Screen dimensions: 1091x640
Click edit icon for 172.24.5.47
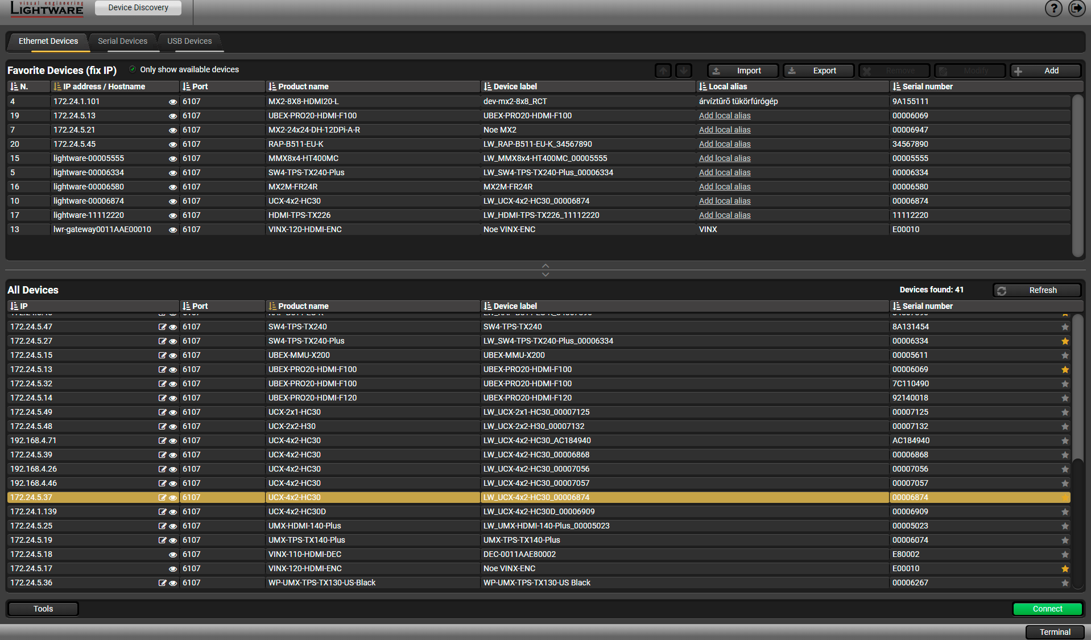point(162,327)
